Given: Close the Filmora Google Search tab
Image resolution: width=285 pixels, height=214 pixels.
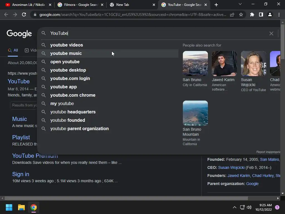Looking at the screenshot, I should pos(102,5).
